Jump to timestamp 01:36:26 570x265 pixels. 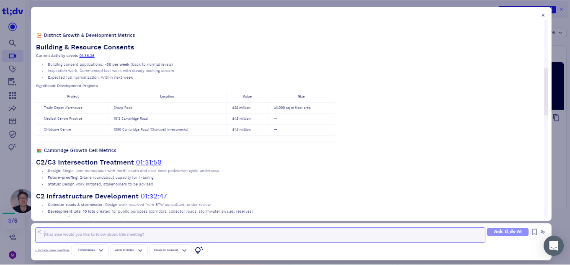coord(87,56)
